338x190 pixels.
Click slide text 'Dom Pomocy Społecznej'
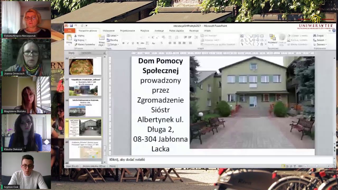point(161,66)
